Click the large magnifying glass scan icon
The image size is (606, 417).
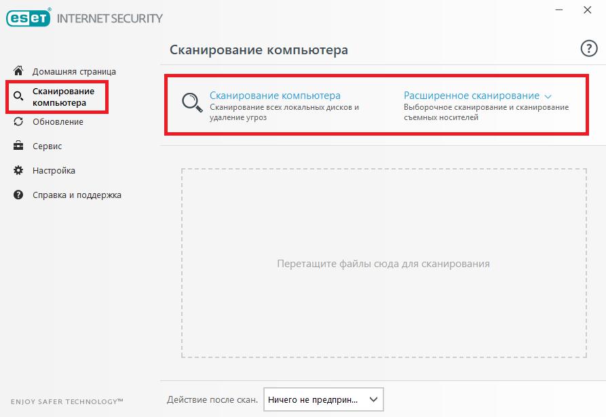pos(192,102)
